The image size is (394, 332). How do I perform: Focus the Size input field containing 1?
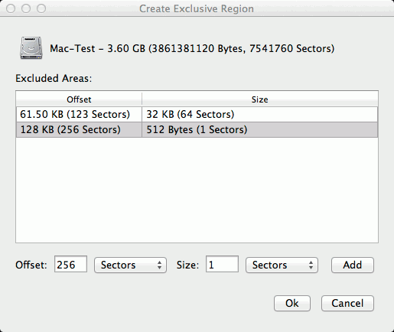(222, 265)
